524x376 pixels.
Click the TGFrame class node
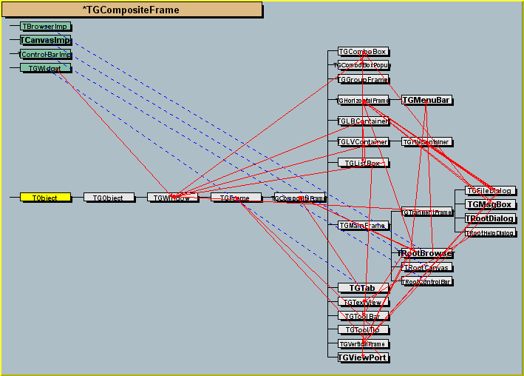coord(236,198)
